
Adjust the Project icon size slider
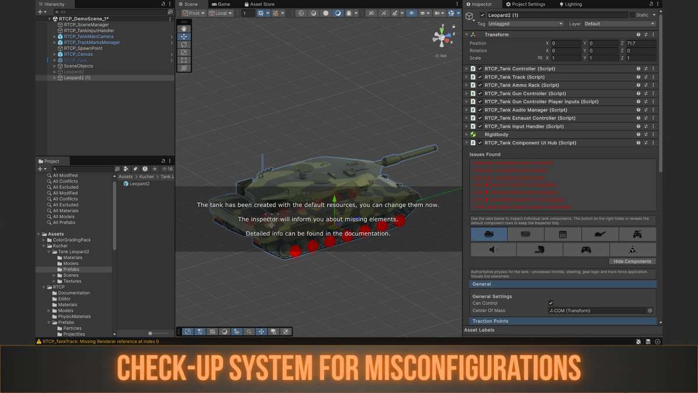point(151,334)
